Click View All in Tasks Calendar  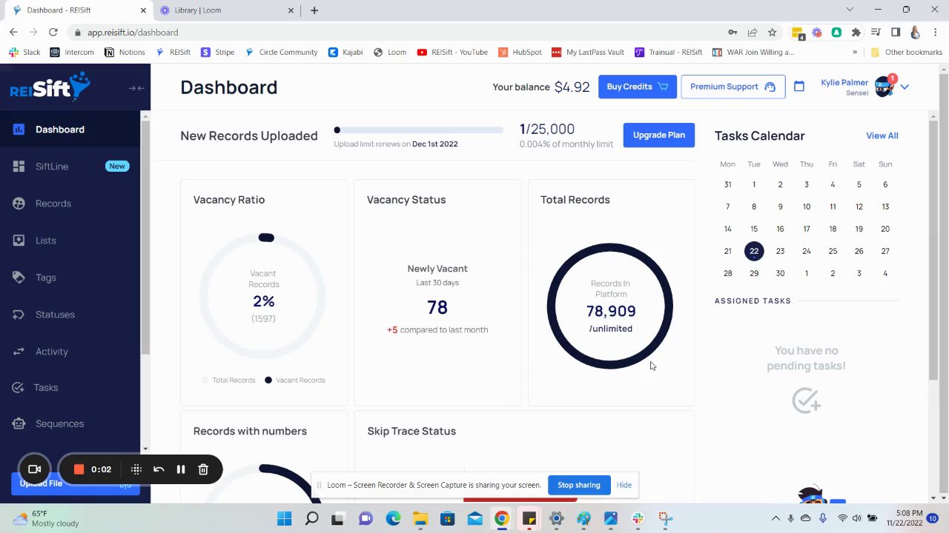(x=882, y=135)
